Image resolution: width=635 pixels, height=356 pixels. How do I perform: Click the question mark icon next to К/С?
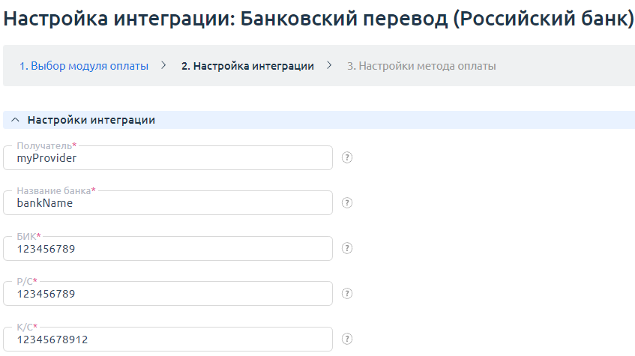click(347, 339)
